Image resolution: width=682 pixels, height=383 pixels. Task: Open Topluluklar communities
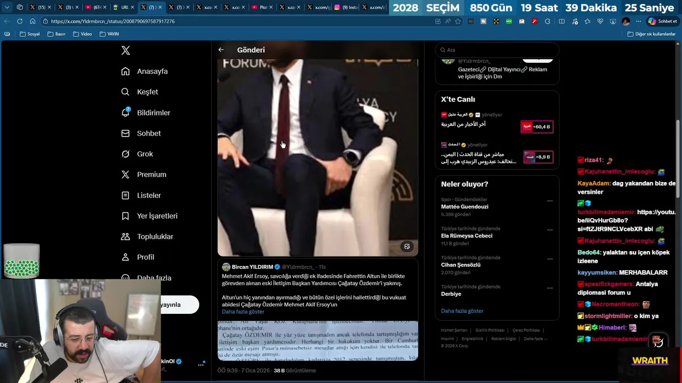click(147, 237)
